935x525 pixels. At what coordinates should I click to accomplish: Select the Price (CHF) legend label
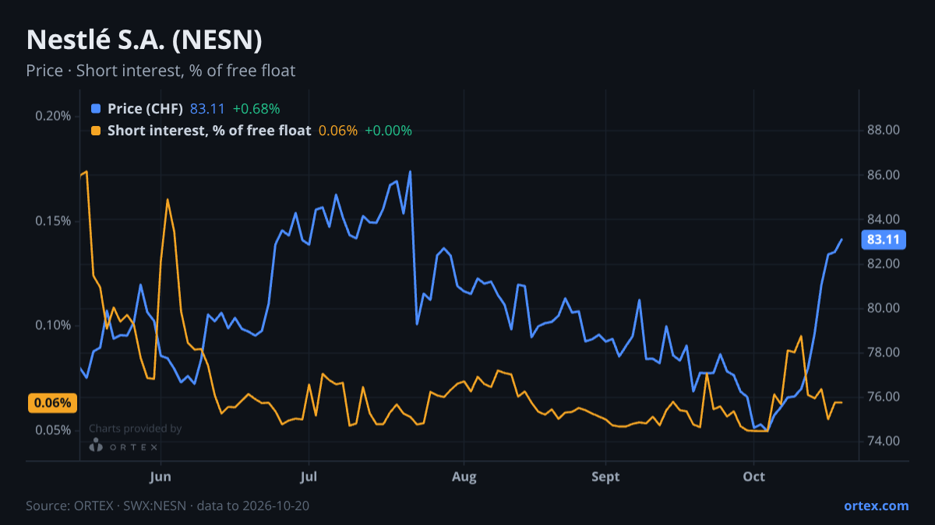(145, 108)
